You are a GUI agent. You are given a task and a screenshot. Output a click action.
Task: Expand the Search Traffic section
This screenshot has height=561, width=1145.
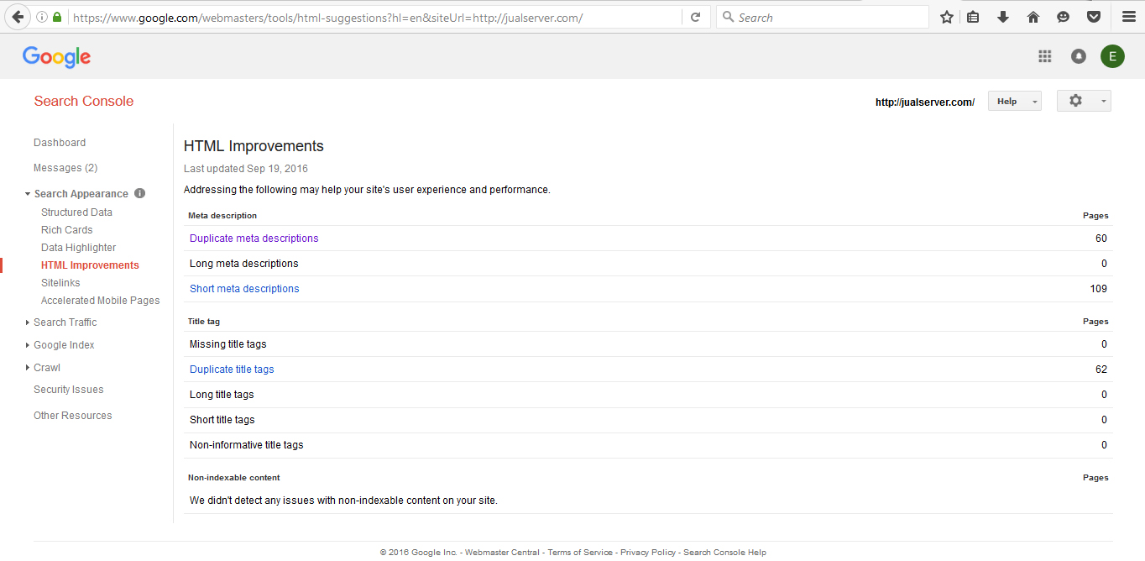point(29,322)
